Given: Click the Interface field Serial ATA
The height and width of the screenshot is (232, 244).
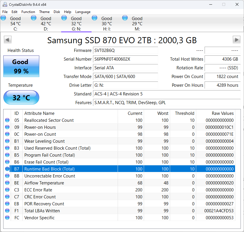Looking at the screenshot, I should (125, 68).
